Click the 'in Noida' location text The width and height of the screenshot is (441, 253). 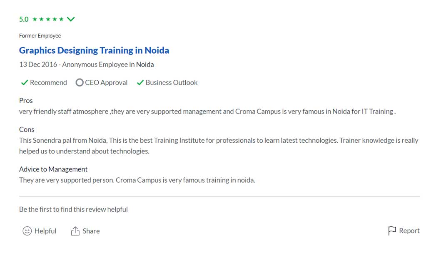point(142,64)
